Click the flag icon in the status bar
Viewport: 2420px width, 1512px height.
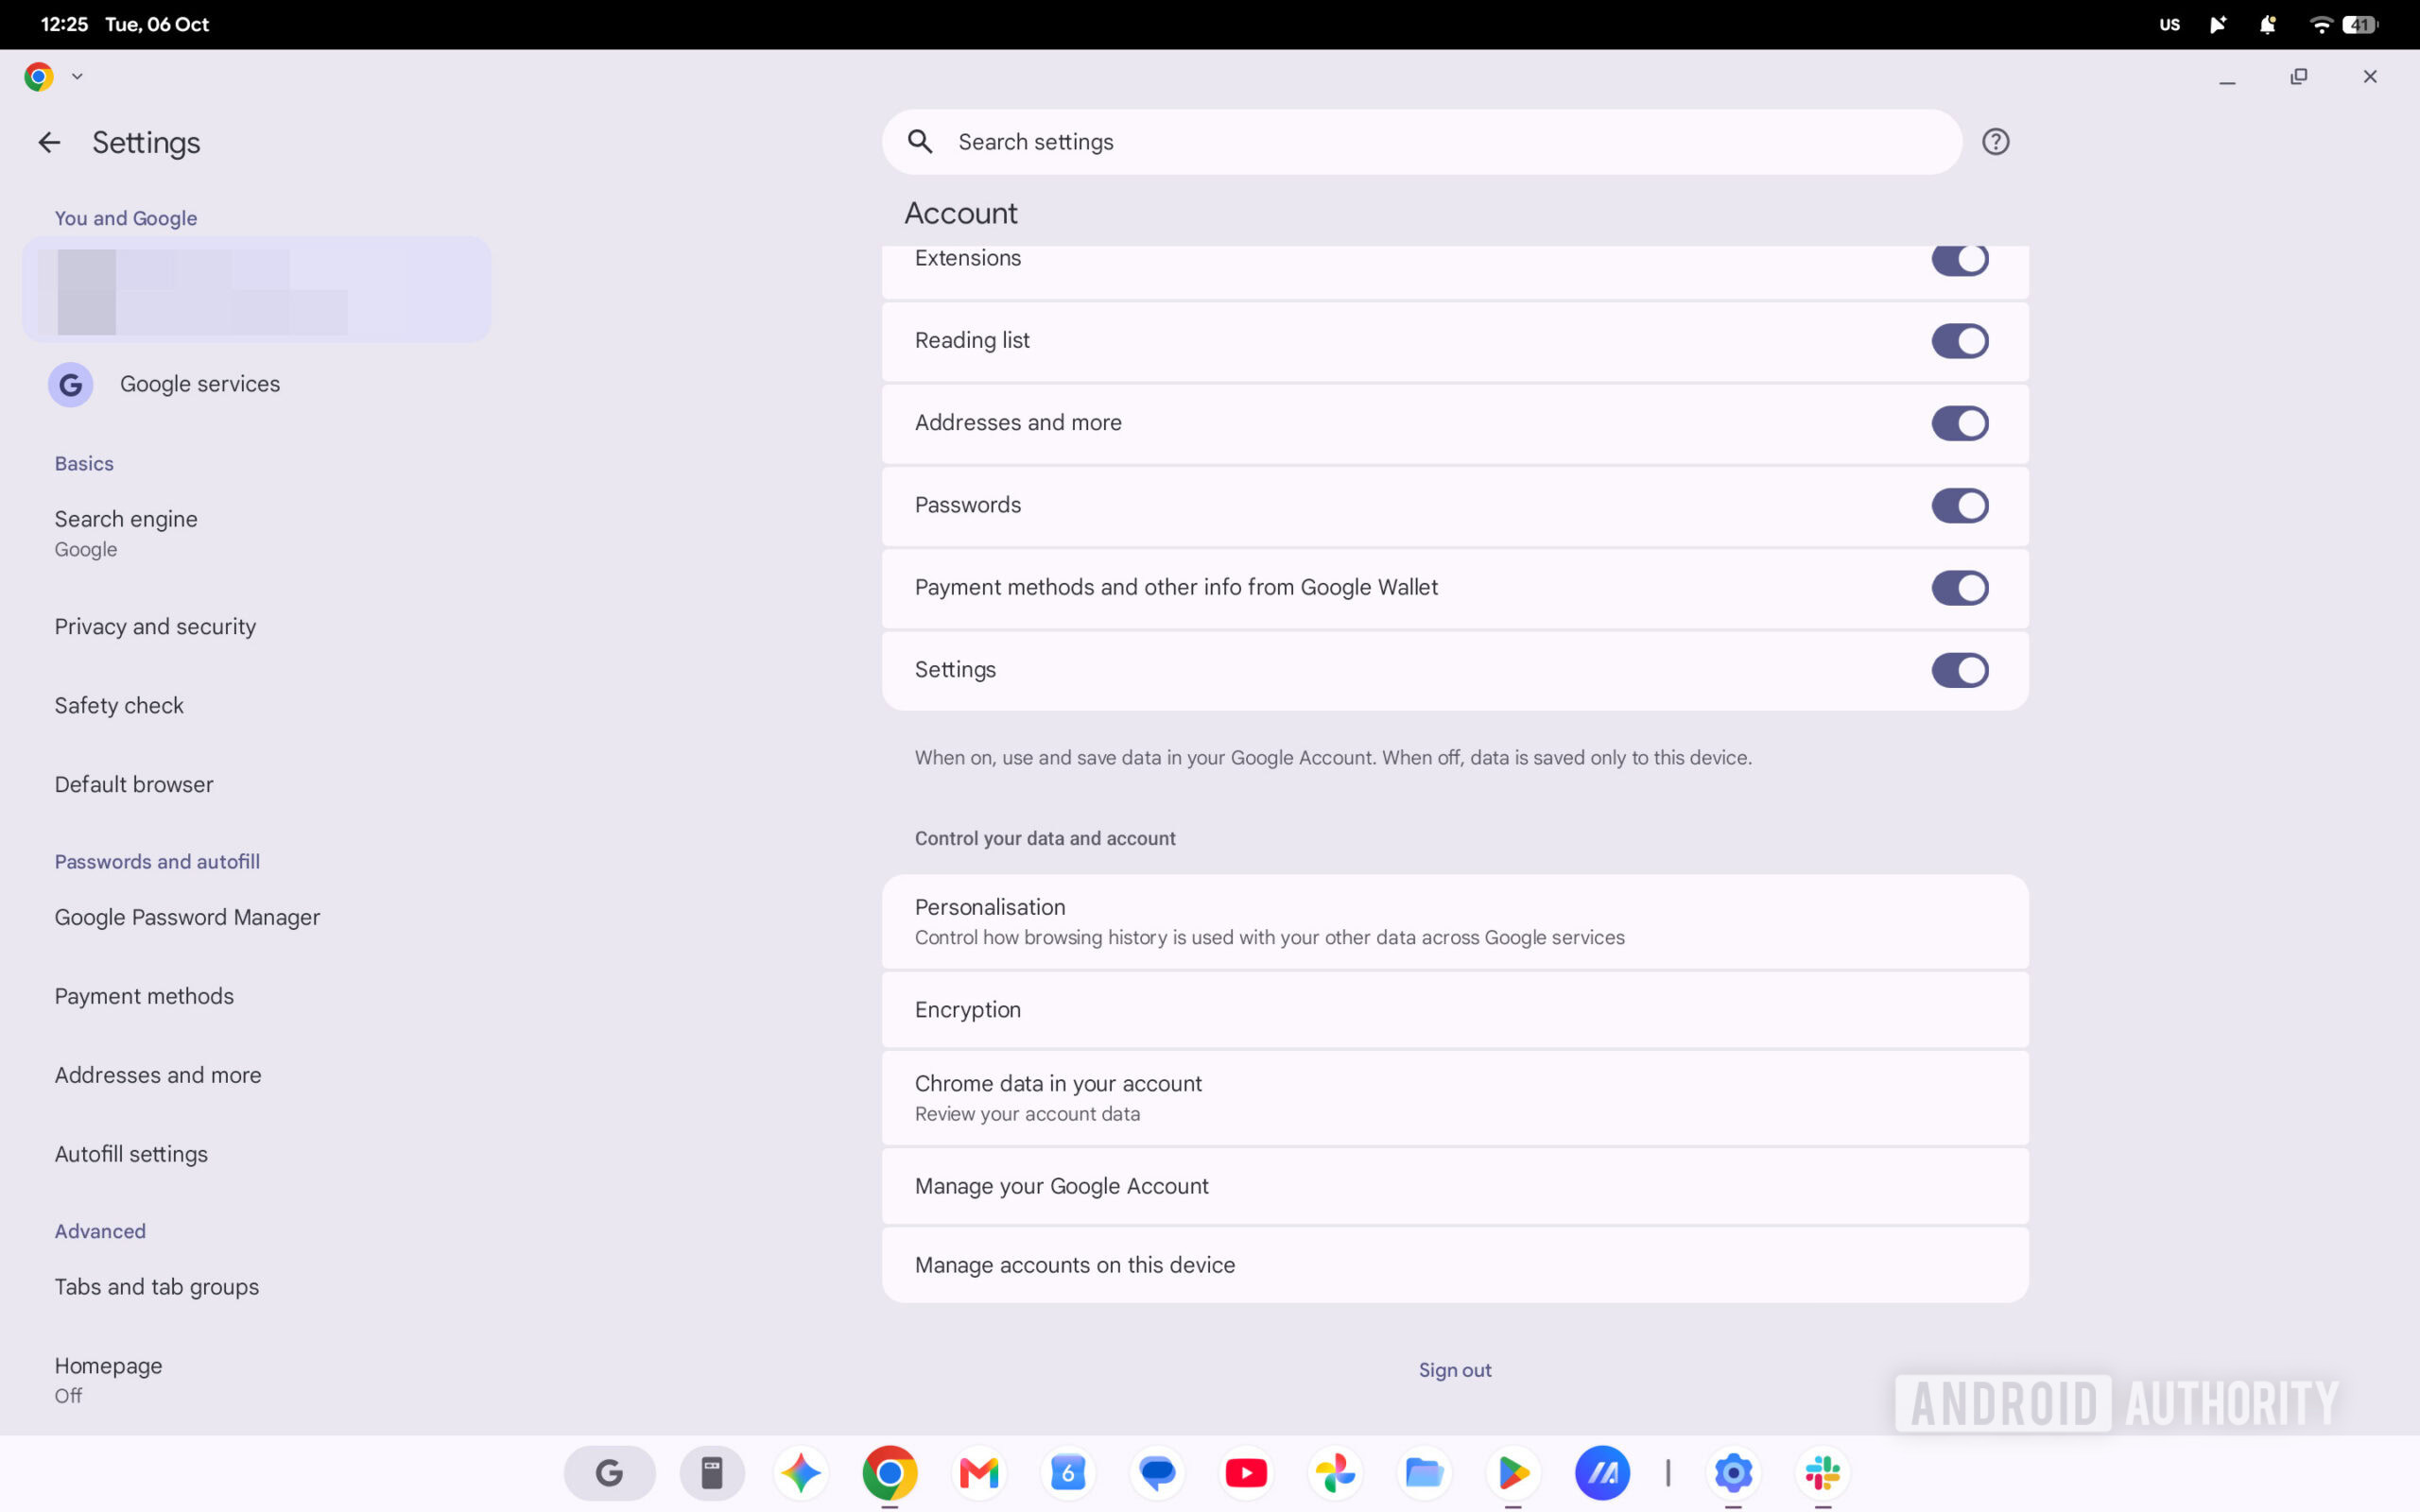click(x=2217, y=24)
